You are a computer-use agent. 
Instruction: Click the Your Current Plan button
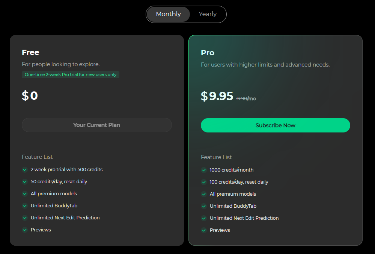point(96,125)
